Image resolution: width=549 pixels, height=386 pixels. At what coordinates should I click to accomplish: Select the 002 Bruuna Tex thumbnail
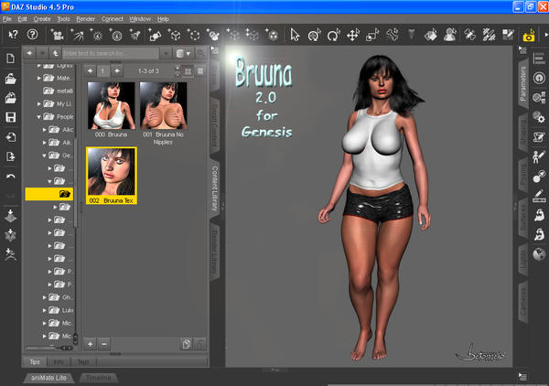click(x=112, y=176)
